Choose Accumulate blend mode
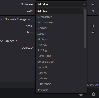The image size is (99, 98). [59, 22]
